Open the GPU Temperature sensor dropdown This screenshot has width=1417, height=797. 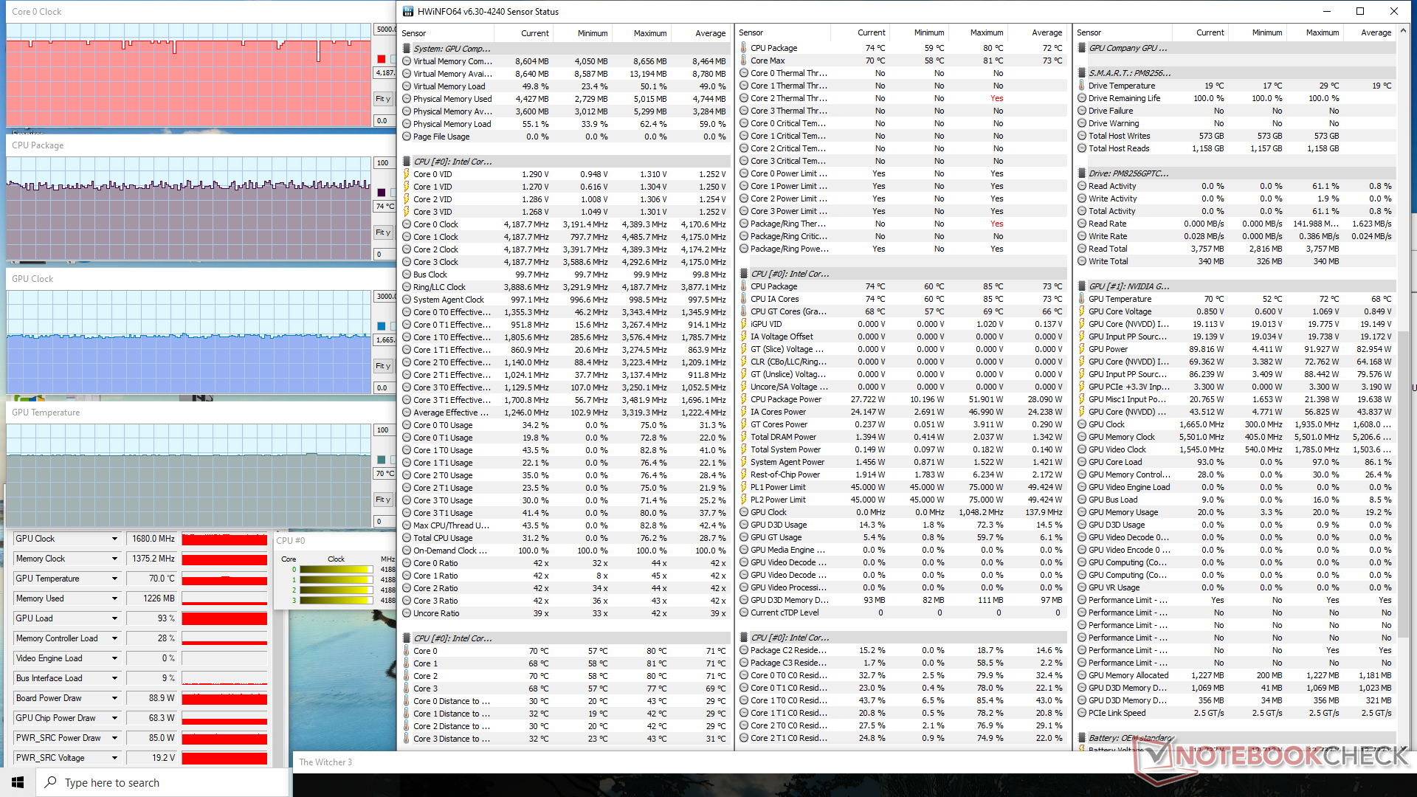click(114, 579)
